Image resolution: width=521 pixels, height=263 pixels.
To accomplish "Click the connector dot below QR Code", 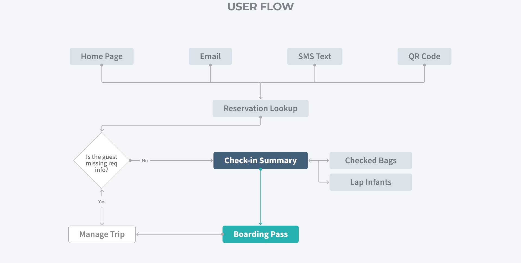I will click(424, 65).
